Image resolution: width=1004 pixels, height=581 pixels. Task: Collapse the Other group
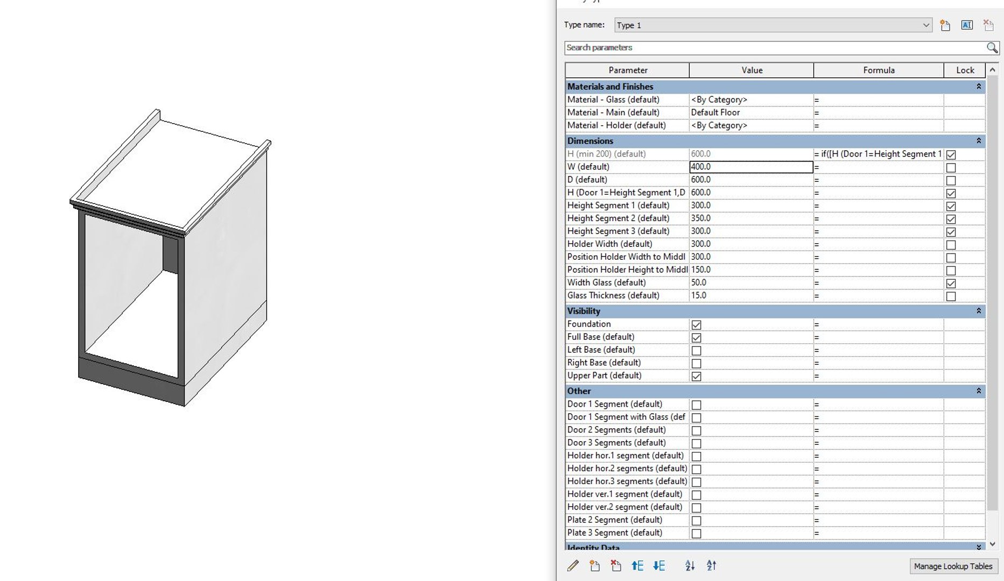[979, 391]
